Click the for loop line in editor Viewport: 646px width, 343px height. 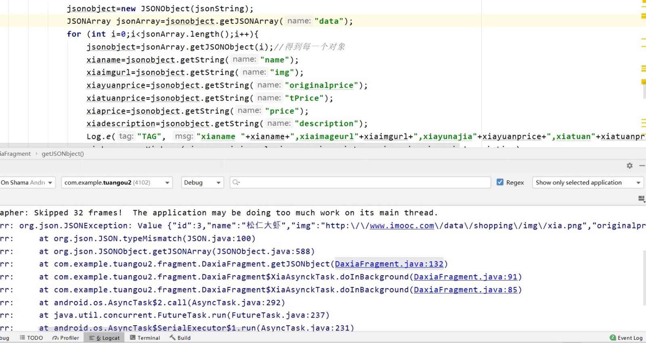pyautogui.click(x=163, y=34)
